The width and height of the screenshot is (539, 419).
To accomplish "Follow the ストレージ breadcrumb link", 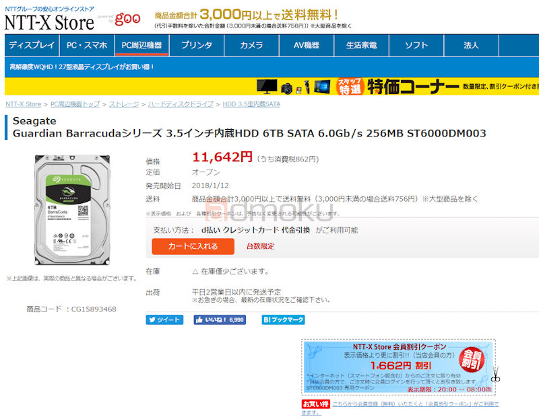I will [124, 104].
